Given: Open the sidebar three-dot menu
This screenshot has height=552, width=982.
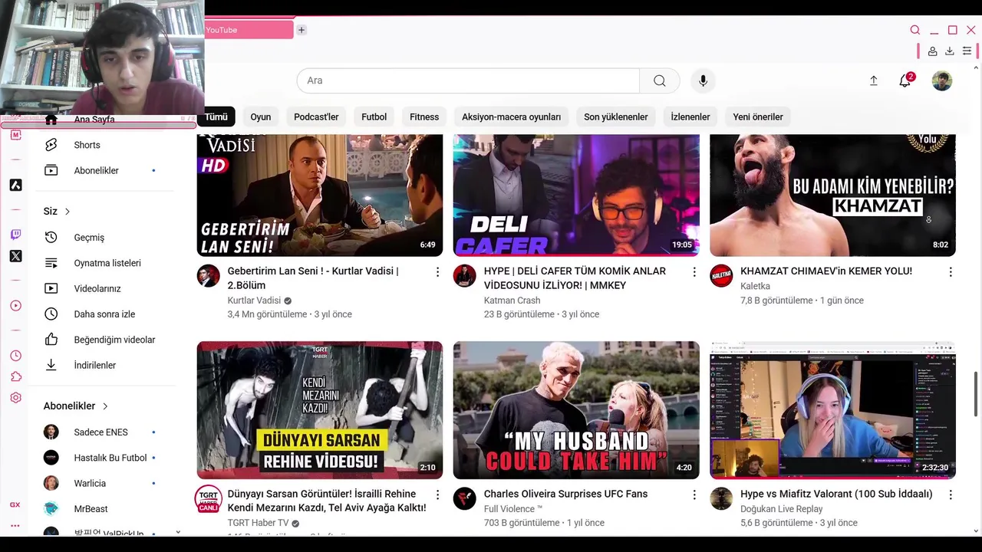Looking at the screenshot, I should [x=15, y=526].
